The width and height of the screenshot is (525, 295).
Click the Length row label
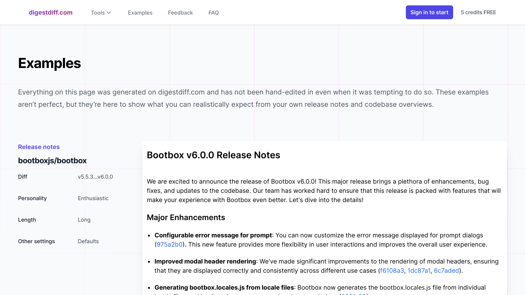click(27, 220)
